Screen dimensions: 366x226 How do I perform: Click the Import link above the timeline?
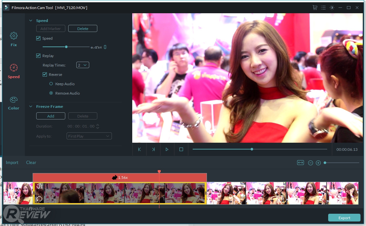[12, 163]
